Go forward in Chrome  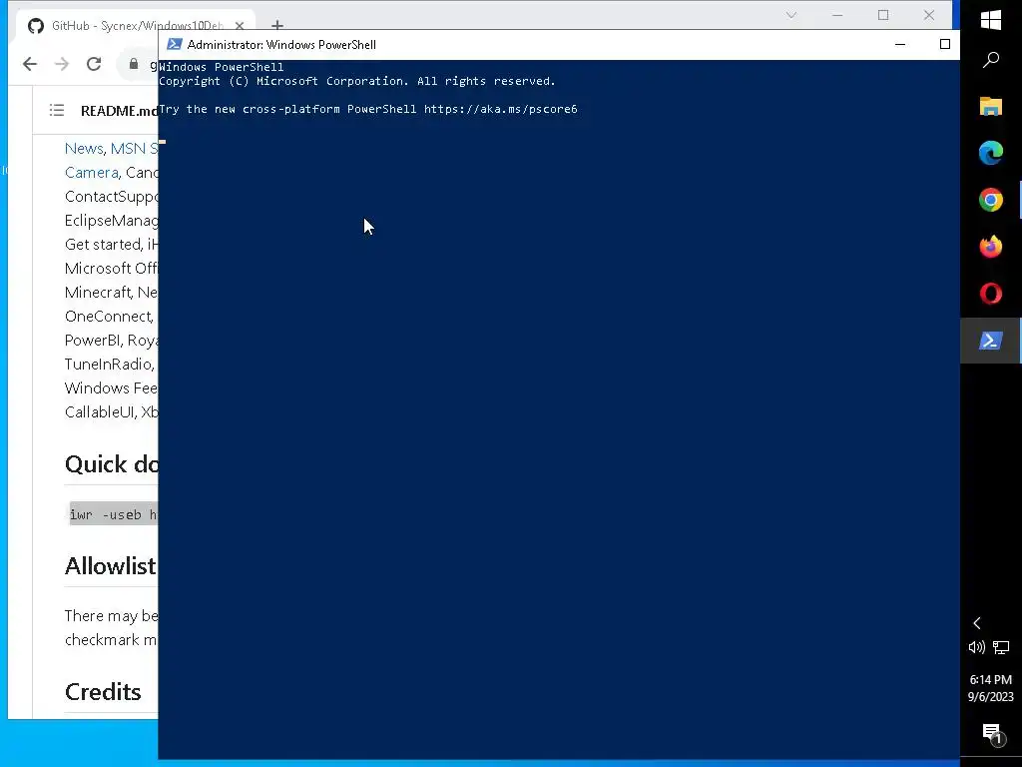pos(62,64)
